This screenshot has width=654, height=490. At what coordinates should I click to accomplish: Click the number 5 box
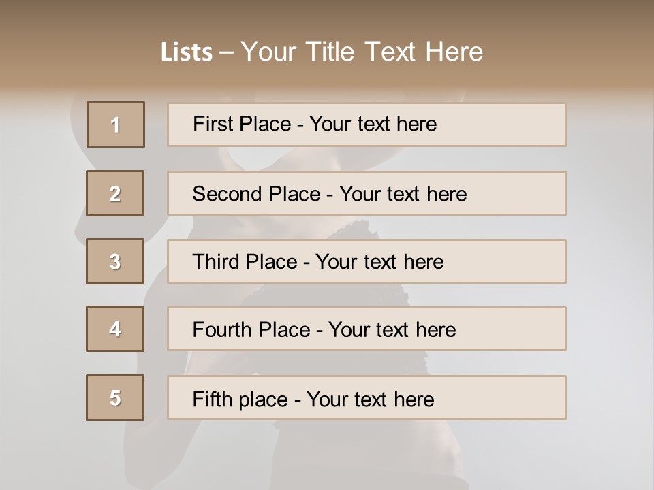click(x=115, y=397)
